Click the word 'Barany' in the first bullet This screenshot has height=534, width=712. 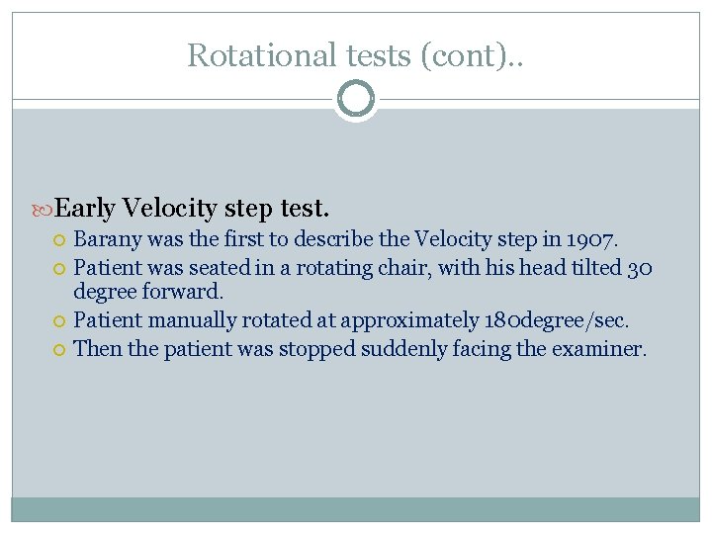point(109,239)
